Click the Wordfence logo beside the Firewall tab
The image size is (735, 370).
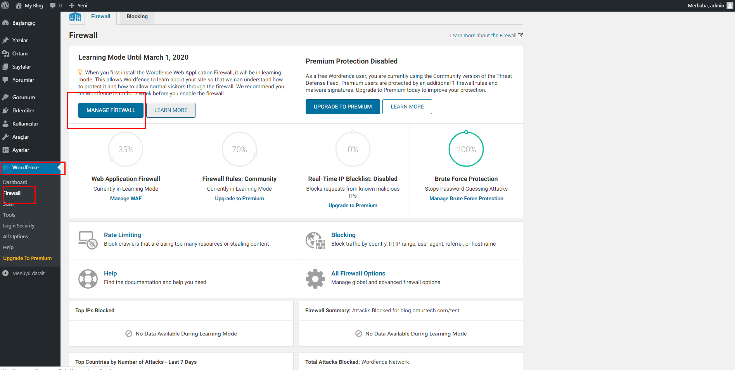point(75,17)
